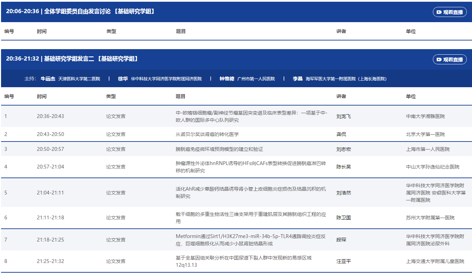Open host 徐华's profile
This screenshot has height=273, width=472.
click(123, 79)
